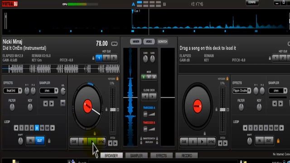290x163 pixels.
Task: Nudge pitch up on left deck
Action: (x=115, y=143)
